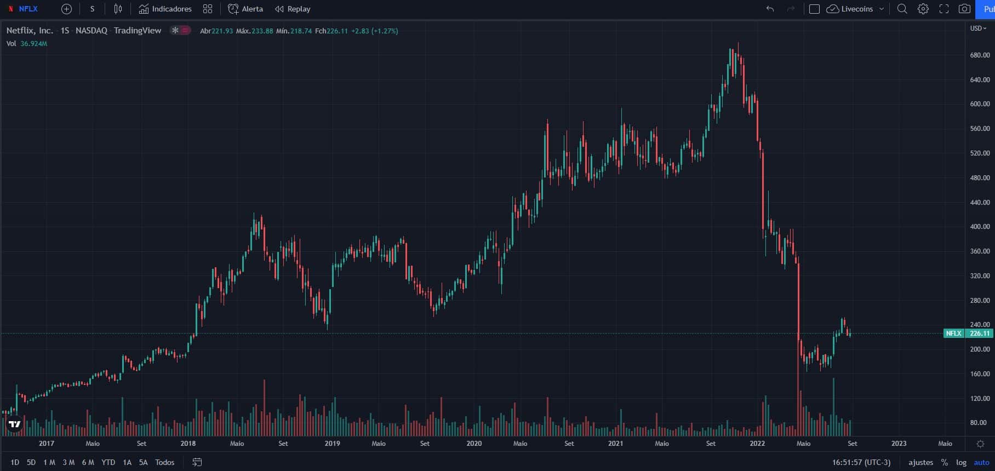Create an Alerta on this chart
995x471 pixels.
245,9
